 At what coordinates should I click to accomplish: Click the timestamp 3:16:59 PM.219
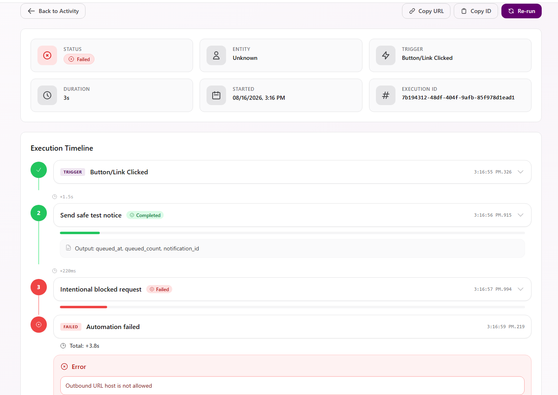click(x=506, y=327)
